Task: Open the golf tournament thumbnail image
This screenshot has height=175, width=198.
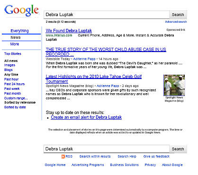Action: [x=174, y=85]
